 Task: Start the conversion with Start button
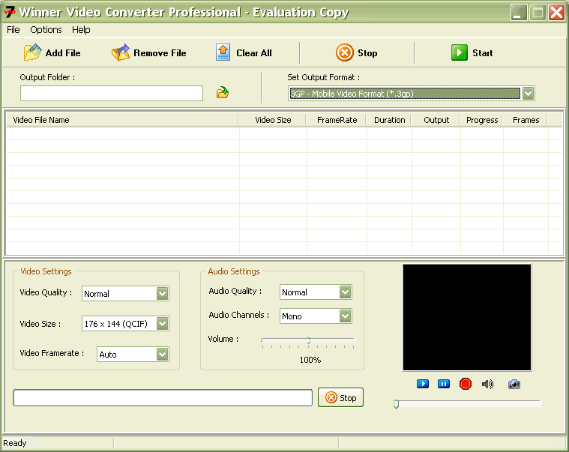472,53
